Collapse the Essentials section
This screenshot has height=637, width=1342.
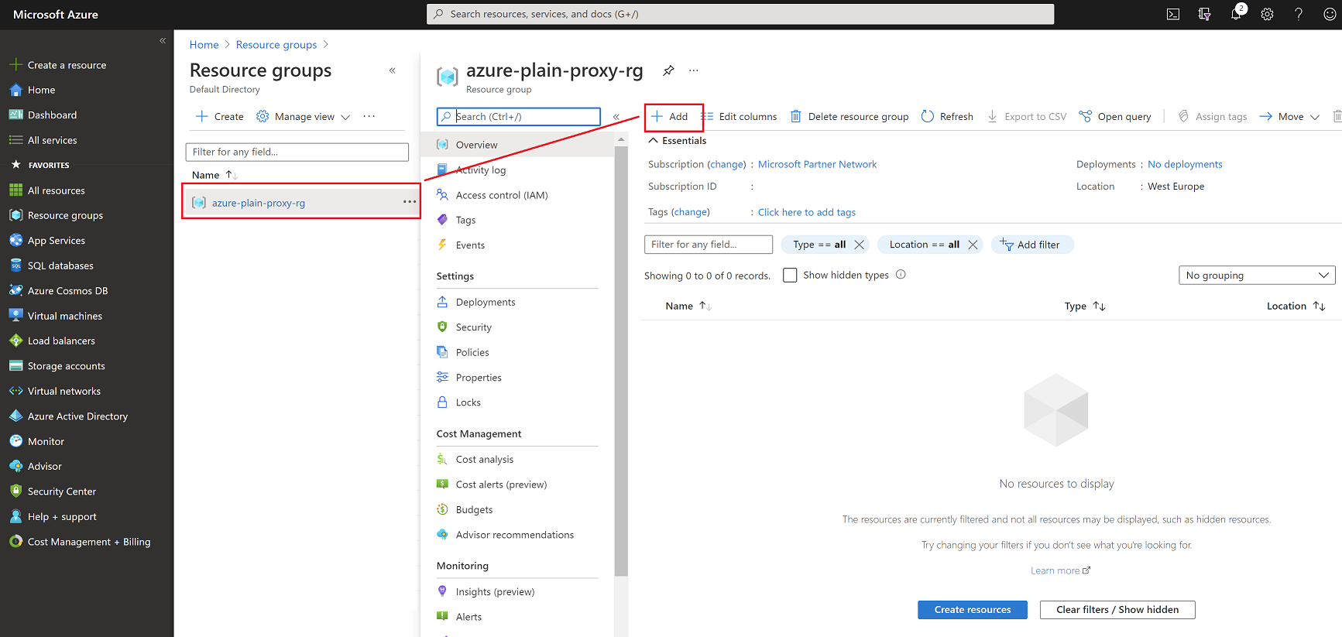pos(677,141)
